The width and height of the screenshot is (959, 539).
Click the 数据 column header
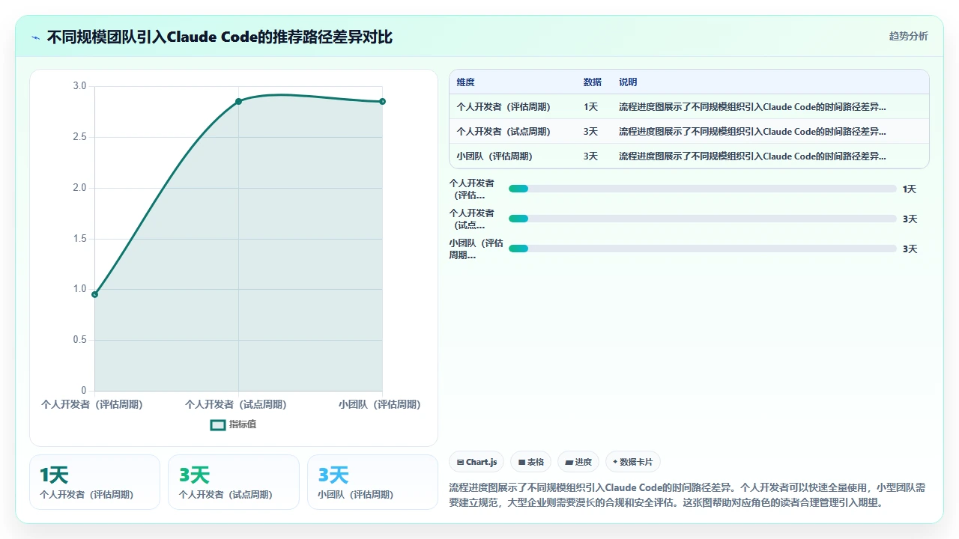(593, 82)
